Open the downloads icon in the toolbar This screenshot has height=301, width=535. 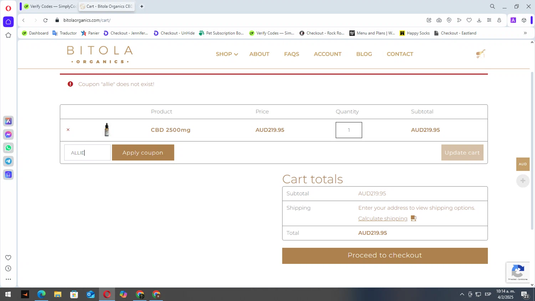[x=479, y=20]
